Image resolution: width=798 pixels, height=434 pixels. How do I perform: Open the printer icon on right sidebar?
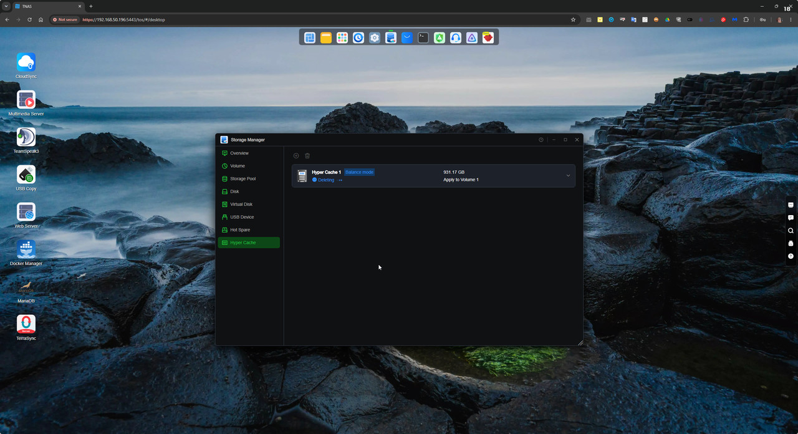point(791,243)
